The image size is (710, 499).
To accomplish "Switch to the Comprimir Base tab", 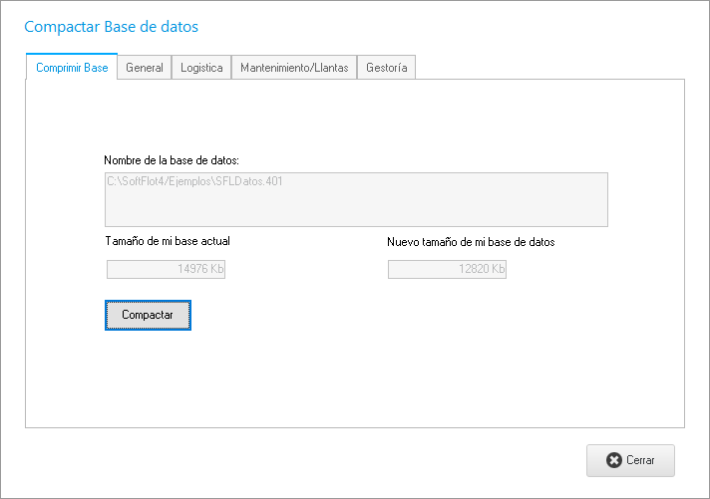I will point(72,68).
